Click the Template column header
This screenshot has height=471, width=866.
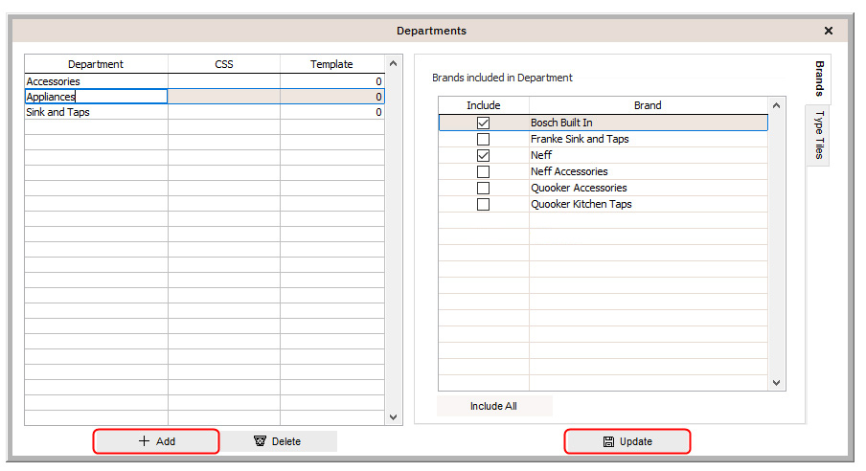pyautogui.click(x=331, y=64)
